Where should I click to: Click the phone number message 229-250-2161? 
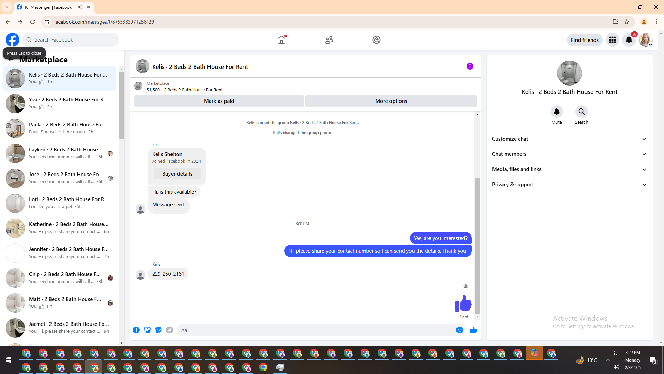(168, 274)
